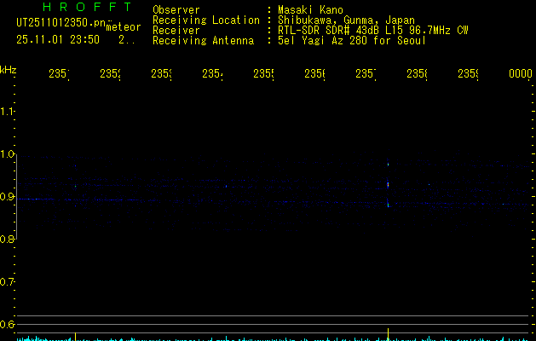Click the kHz axis unit label
The height and width of the screenshot is (341, 536).
point(9,68)
